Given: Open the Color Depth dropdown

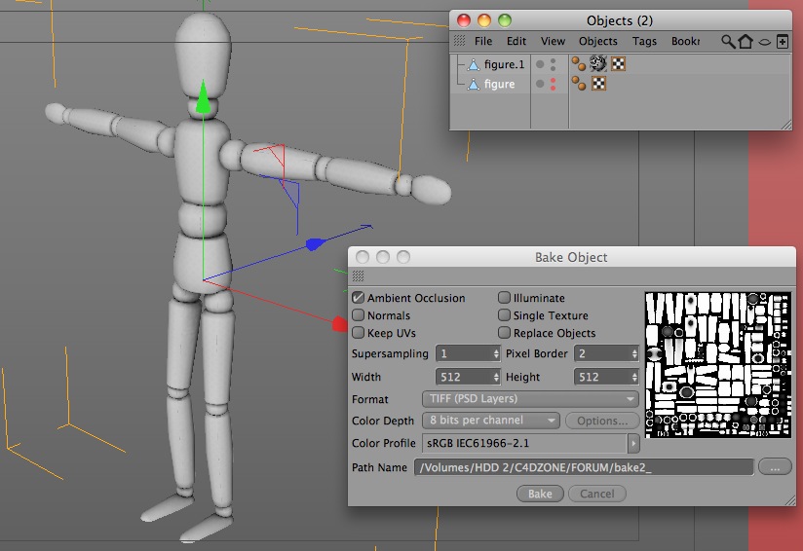Looking at the screenshot, I should pyautogui.click(x=490, y=421).
